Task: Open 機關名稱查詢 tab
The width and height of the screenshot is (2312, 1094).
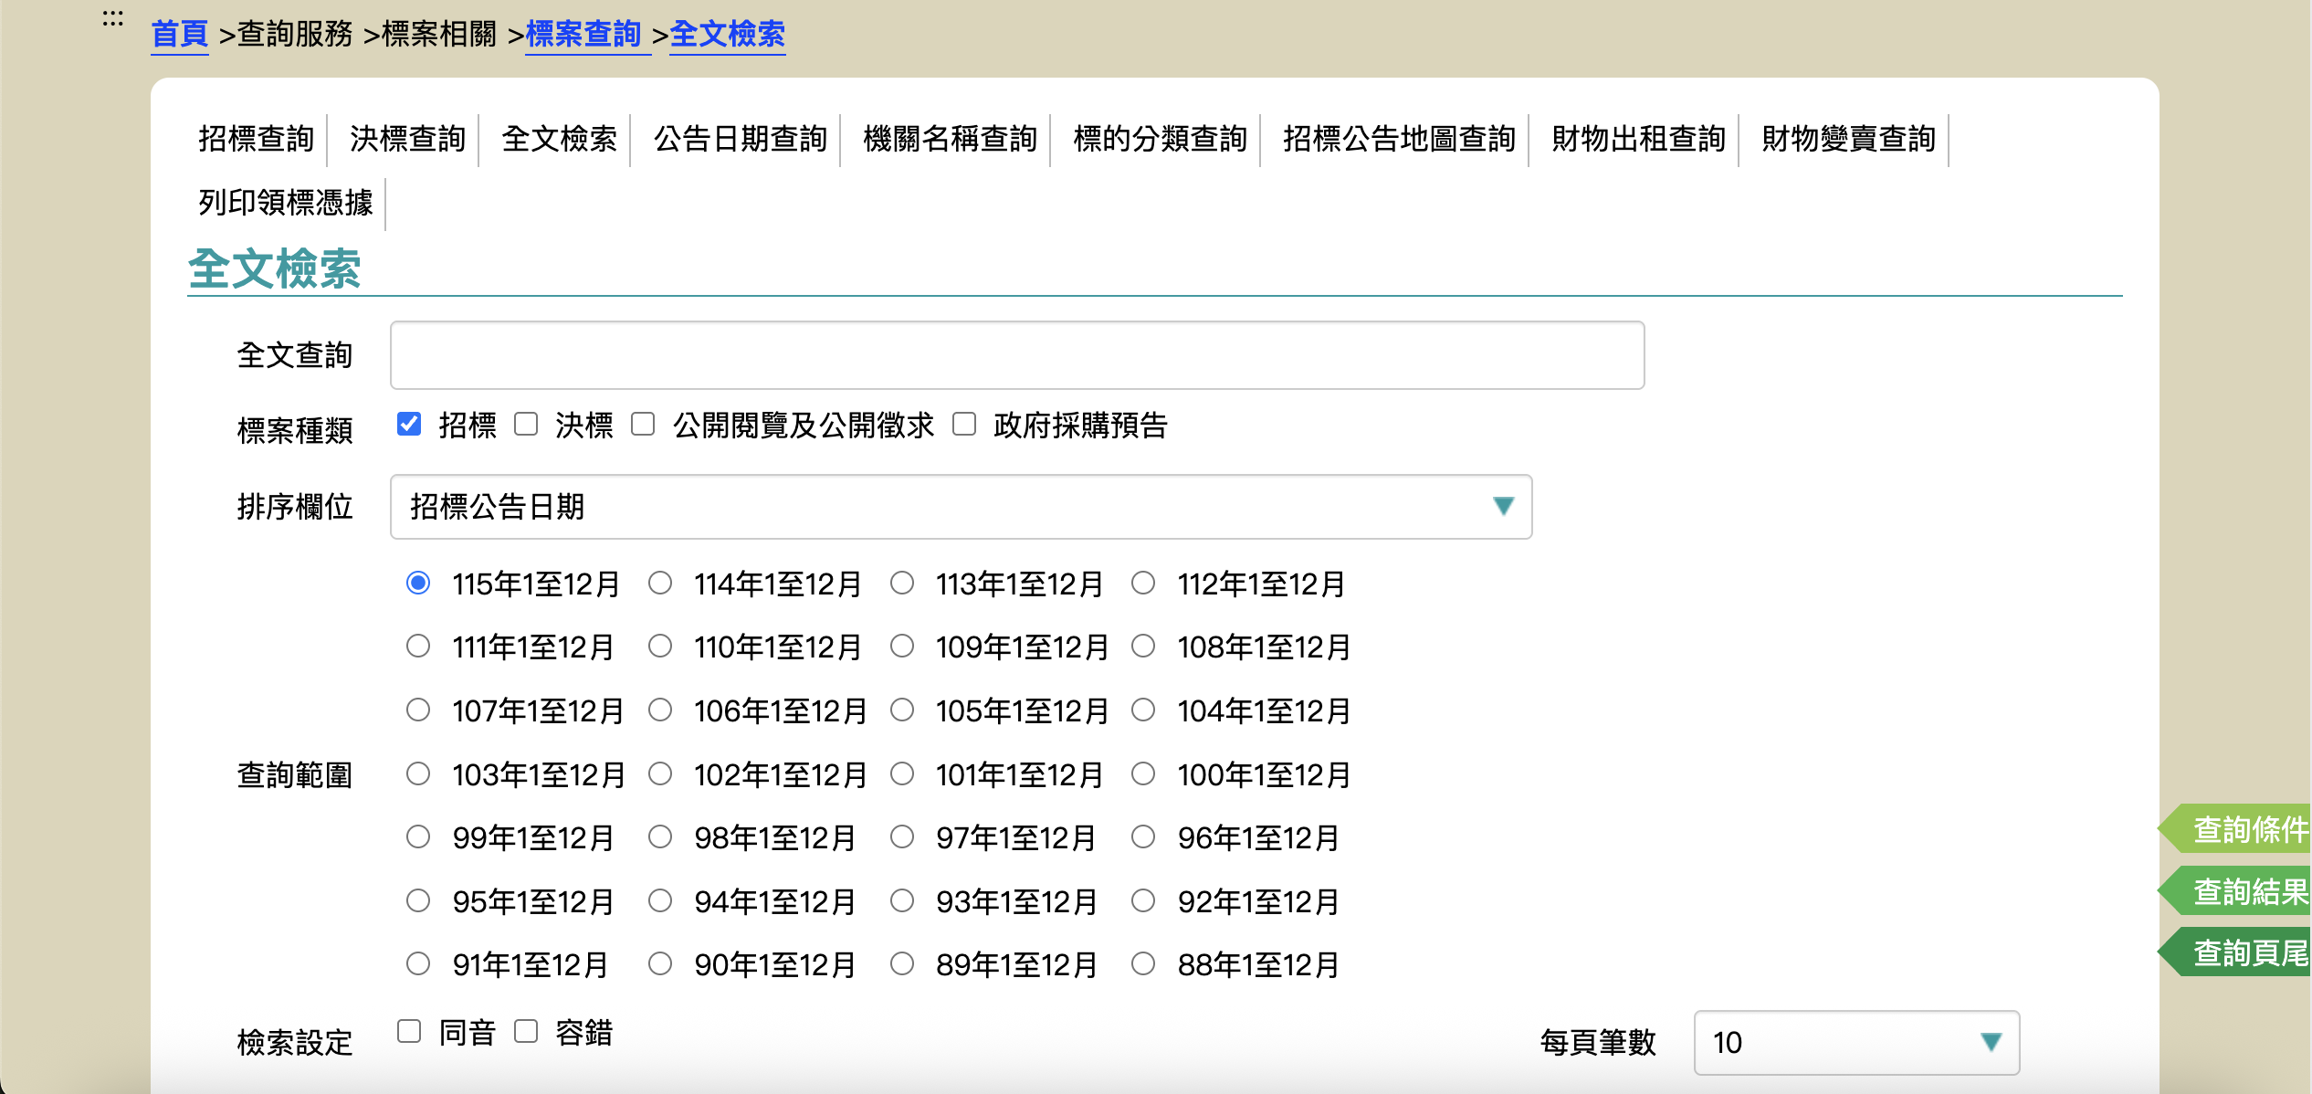Action: click(951, 139)
